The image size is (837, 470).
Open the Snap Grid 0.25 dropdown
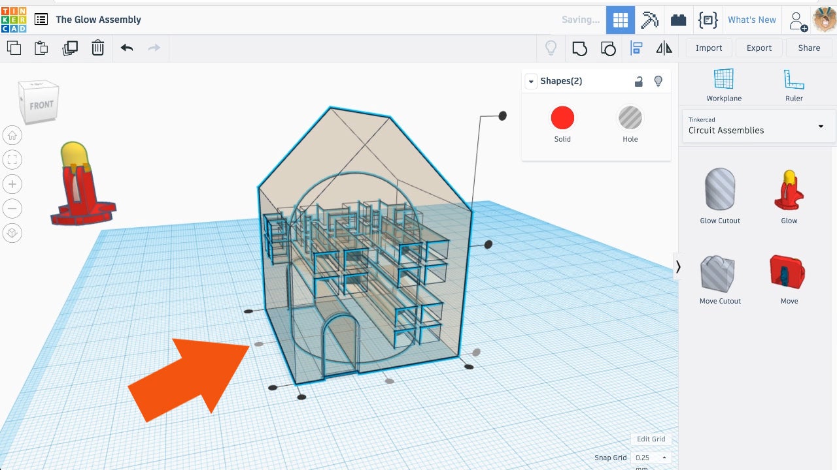point(651,458)
